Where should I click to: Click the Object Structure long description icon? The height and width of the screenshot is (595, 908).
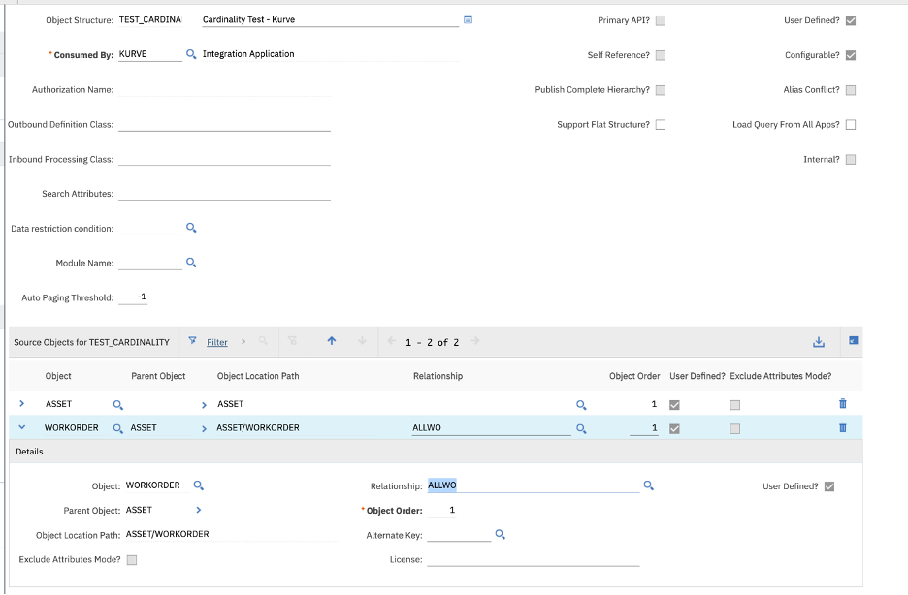pos(468,19)
